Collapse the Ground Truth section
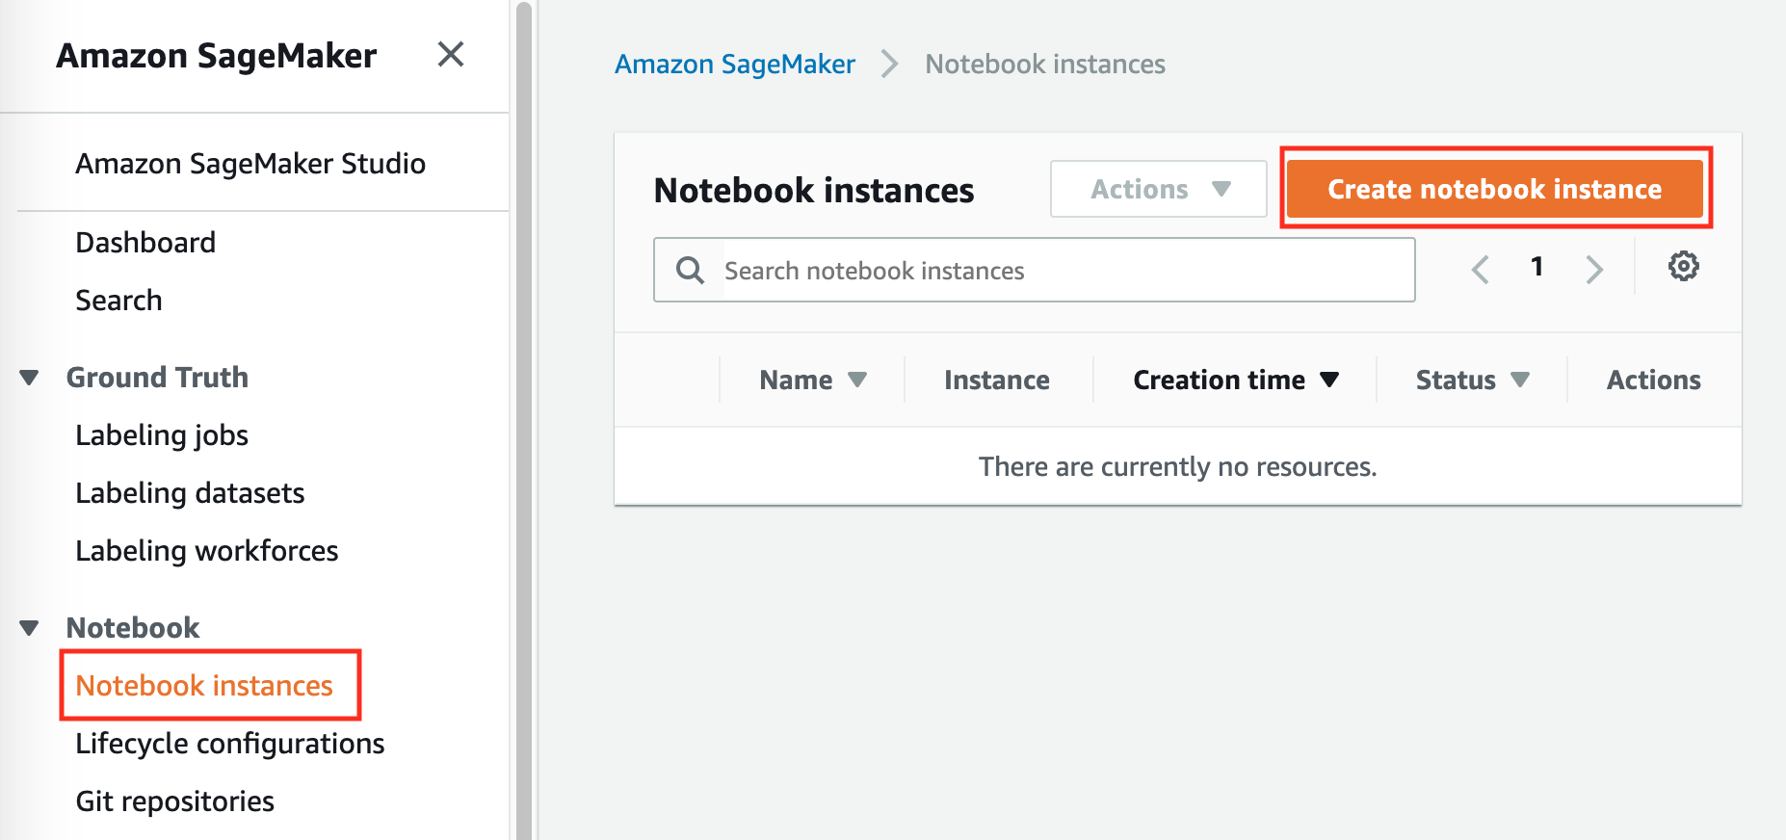 (x=30, y=378)
